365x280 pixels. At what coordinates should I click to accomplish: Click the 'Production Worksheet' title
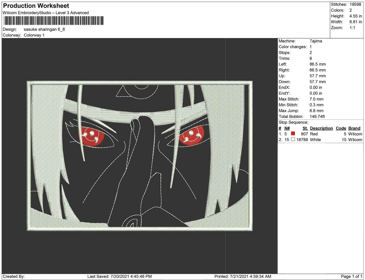pyautogui.click(x=36, y=6)
